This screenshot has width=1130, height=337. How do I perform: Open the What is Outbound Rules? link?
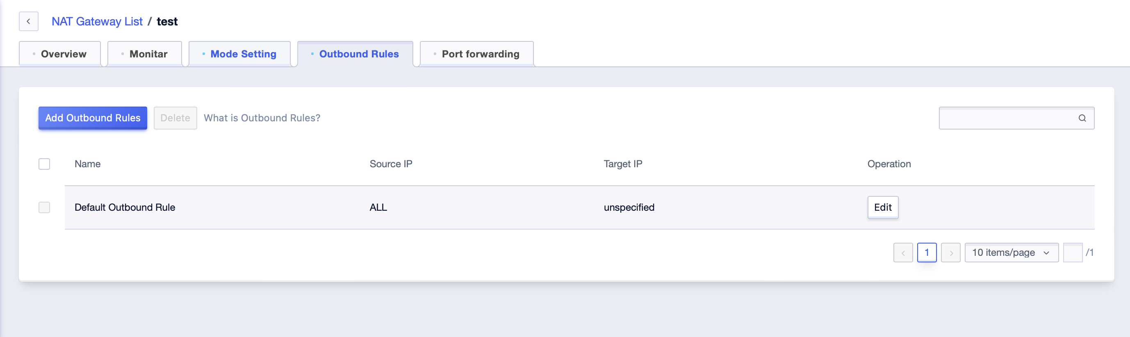262,118
